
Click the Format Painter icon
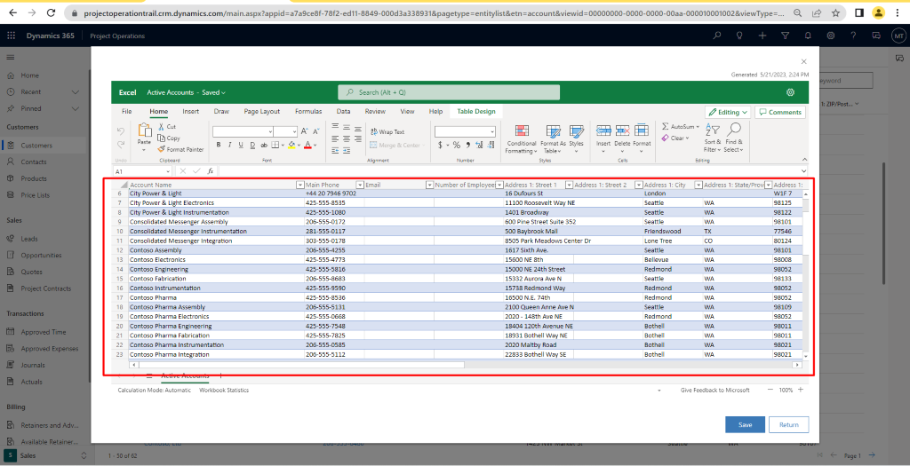click(161, 149)
